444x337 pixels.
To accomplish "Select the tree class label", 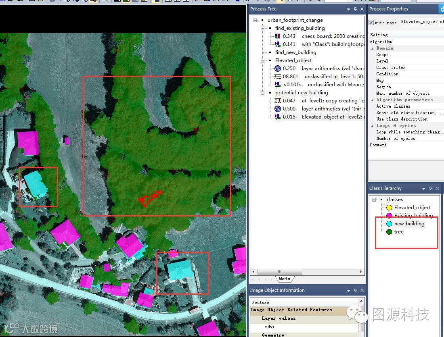I will click(x=399, y=232).
